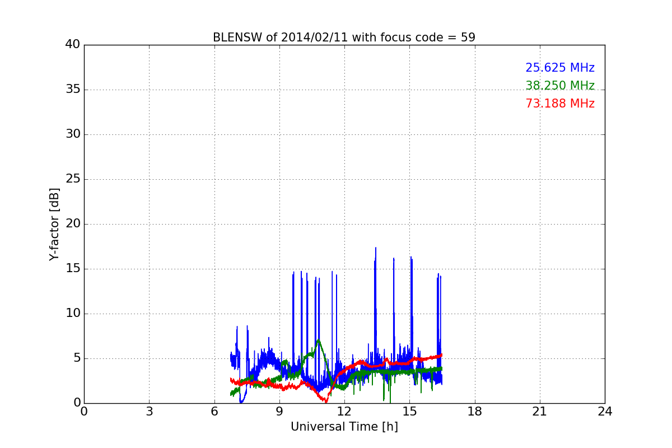Click y-axis tick label '25'
Screen dimensions: 672x448
(x=73, y=179)
